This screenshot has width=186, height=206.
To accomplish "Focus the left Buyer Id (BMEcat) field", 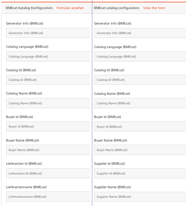I will [48, 126].
